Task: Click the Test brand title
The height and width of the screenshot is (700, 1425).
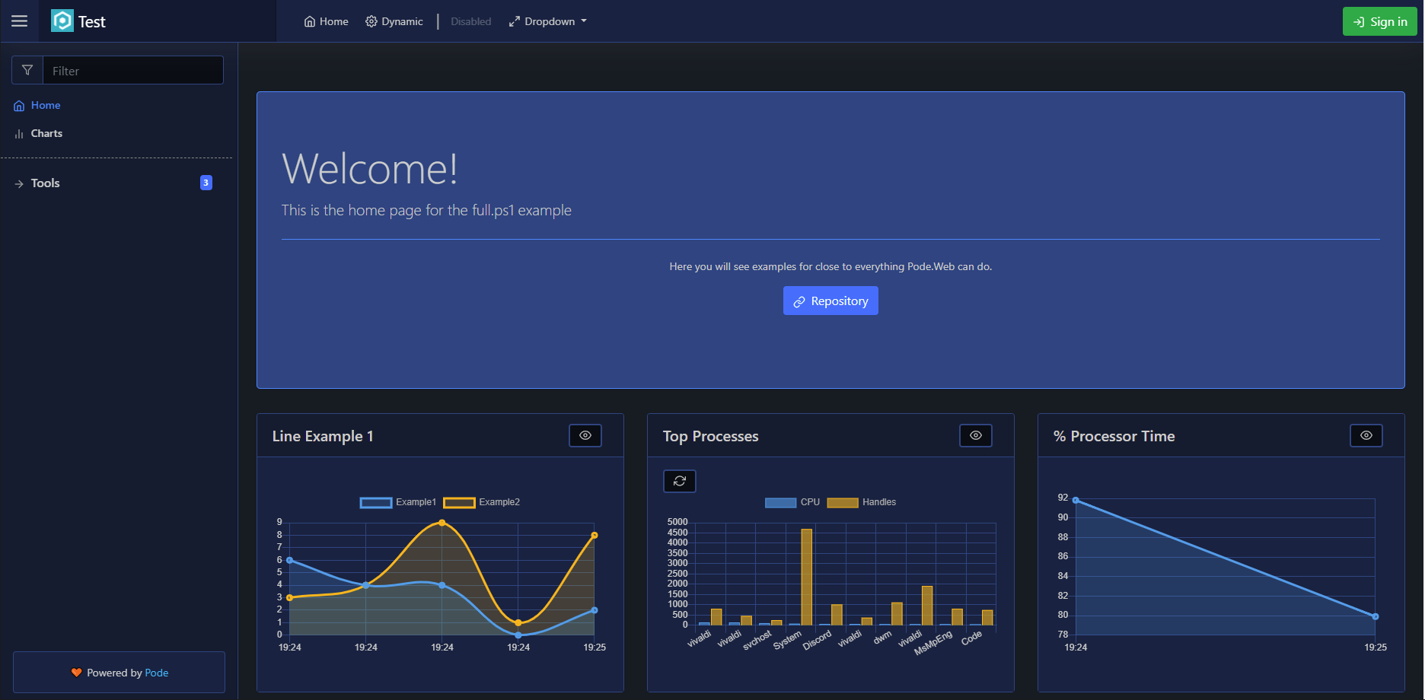Action: point(92,22)
